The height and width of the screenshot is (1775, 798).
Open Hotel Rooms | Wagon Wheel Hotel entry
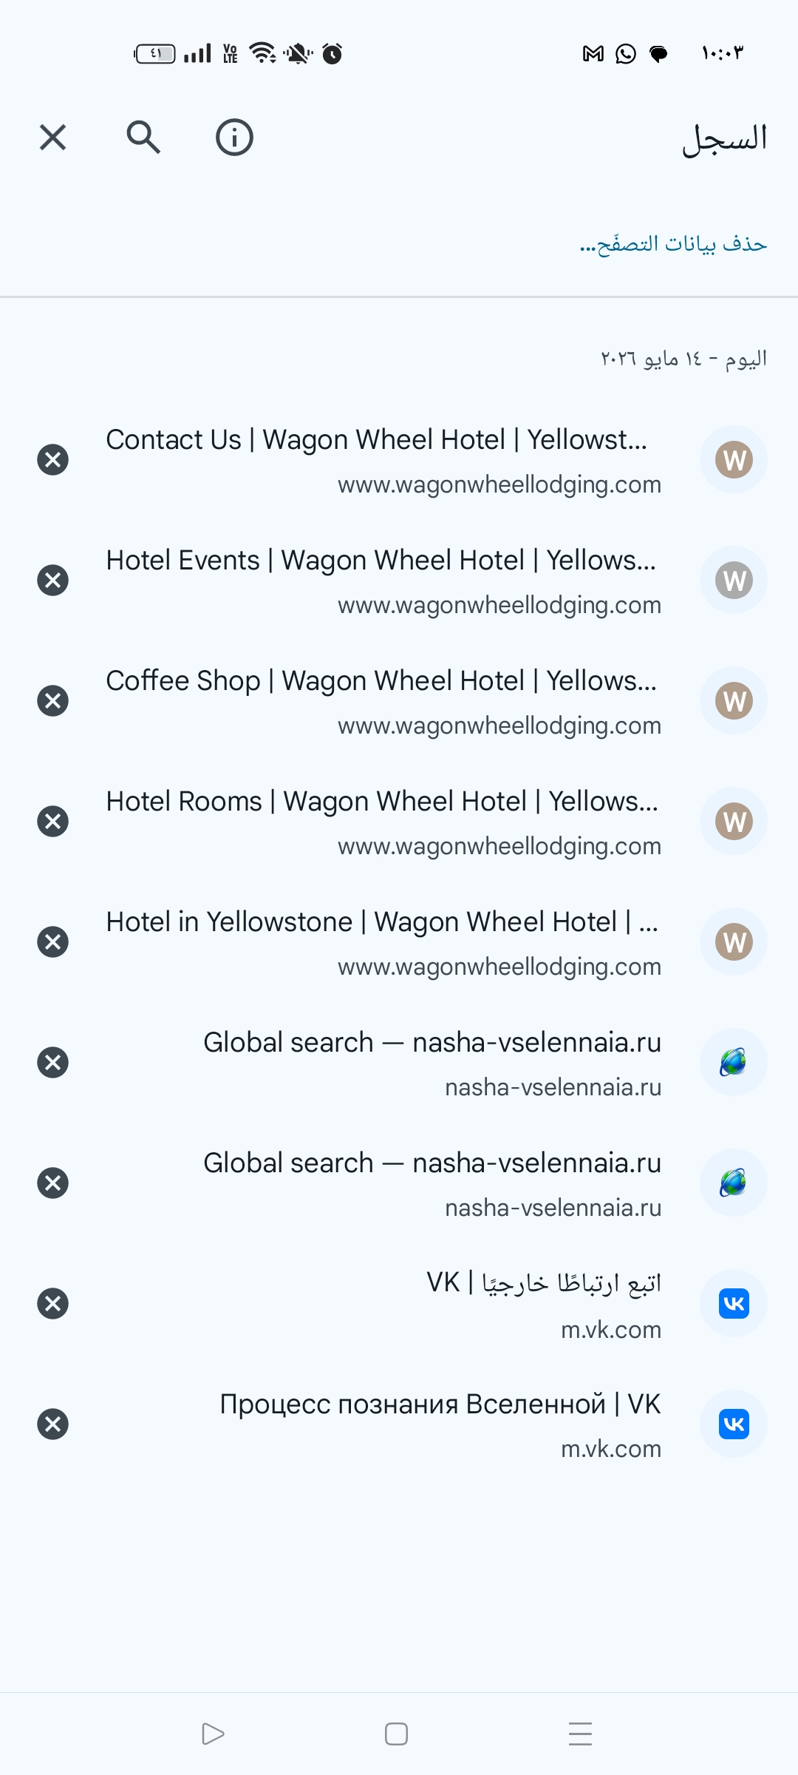coord(383,822)
